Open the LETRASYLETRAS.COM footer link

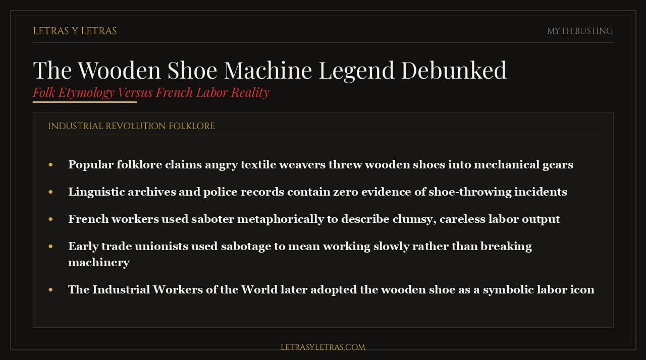click(x=323, y=347)
